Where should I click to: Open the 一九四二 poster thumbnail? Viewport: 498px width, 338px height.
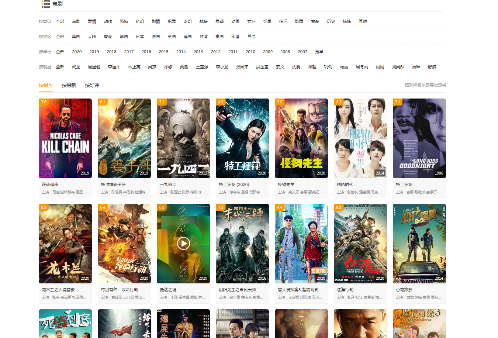click(183, 138)
